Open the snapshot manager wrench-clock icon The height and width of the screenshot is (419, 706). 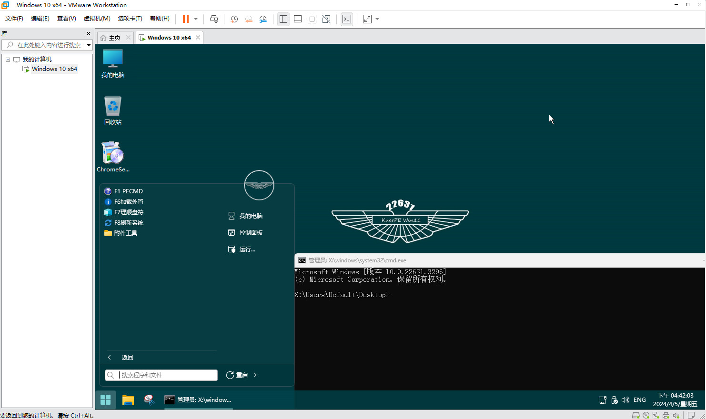(x=263, y=19)
